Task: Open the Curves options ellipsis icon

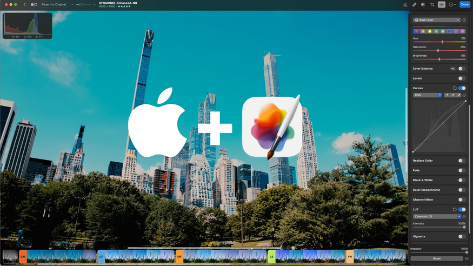Action: click(464, 95)
